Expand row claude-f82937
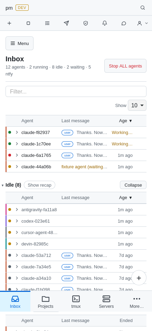Viewport: 152px width, 331px height. pos(17,132)
